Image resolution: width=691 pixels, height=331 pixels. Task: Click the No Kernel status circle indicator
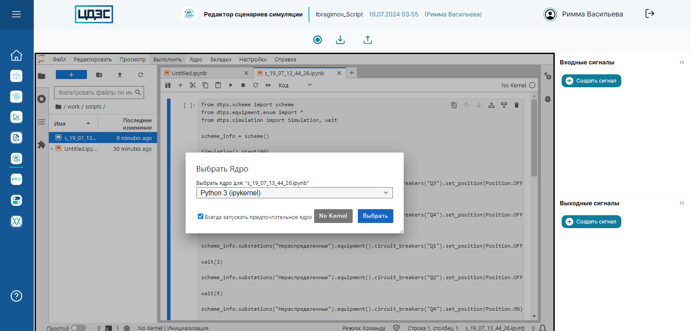(x=532, y=85)
